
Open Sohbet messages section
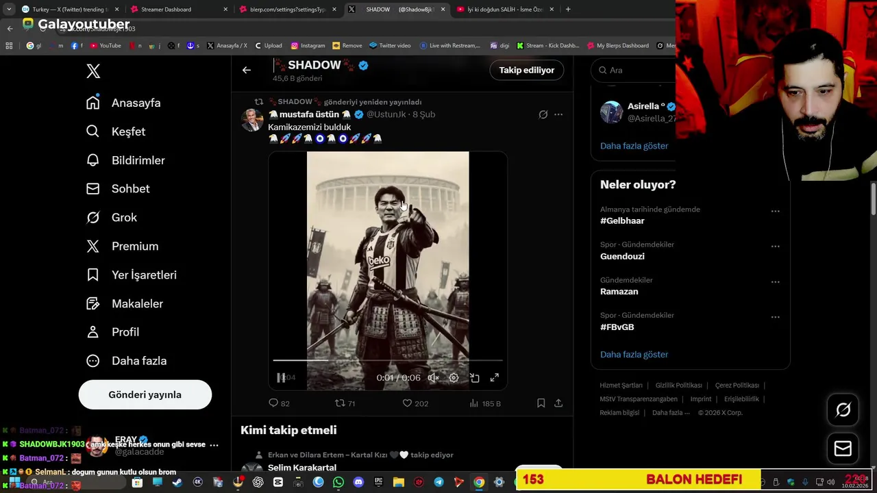click(118, 189)
